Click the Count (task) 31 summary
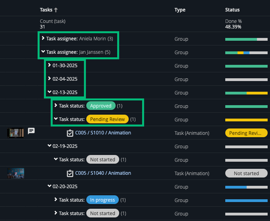The width and height of the screenshot is (270, 221). [x=53, y=24]
